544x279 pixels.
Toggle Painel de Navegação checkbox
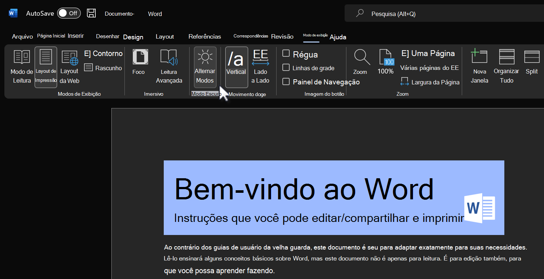[x=286, y=81]
